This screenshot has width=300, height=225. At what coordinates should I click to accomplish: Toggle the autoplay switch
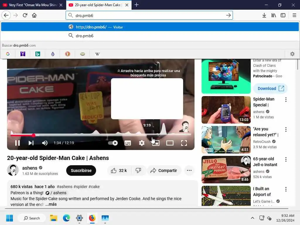113,143
